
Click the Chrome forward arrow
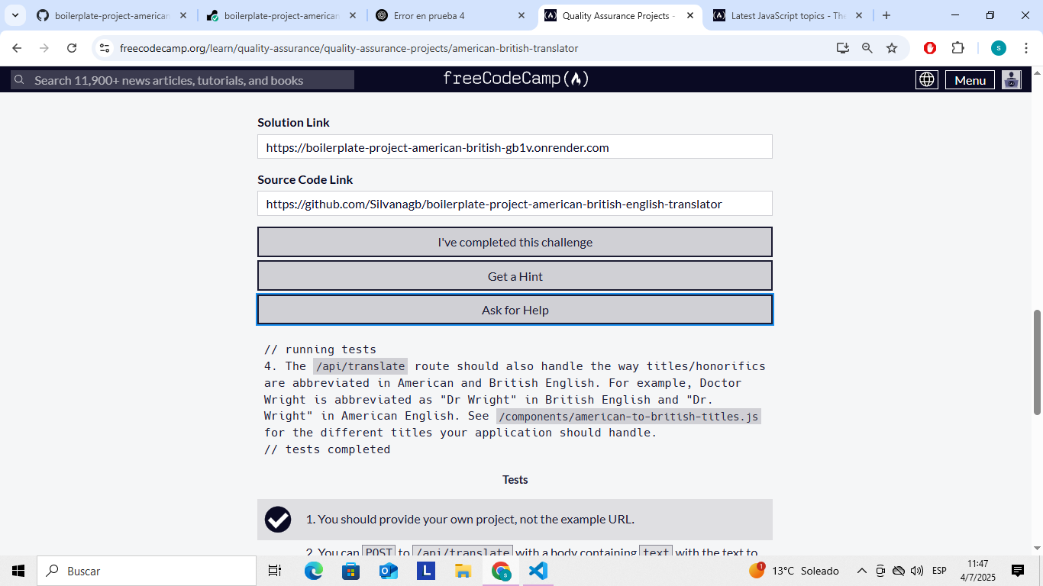click(44, 48)
